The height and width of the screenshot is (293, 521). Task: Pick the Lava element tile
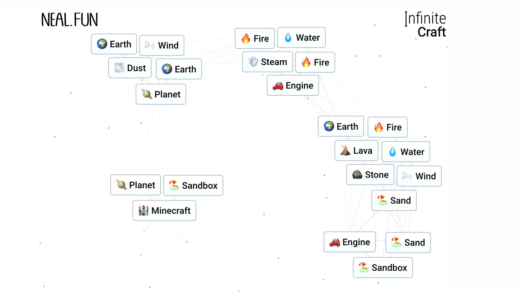pyautogui.click(x=356, y=151)
